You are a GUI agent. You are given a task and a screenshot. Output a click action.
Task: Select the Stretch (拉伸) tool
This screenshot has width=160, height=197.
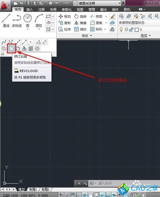pos(65,30)
